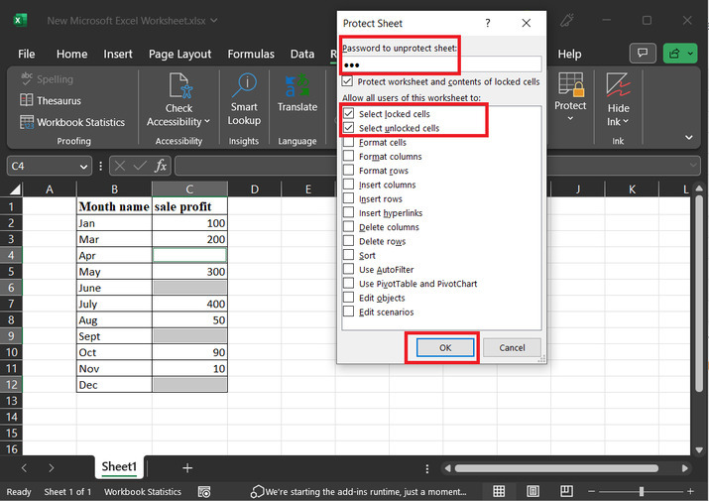Screen dimensions: 709x501
Task: Add a new sheet with plus icon
Action: pos(186,467)
